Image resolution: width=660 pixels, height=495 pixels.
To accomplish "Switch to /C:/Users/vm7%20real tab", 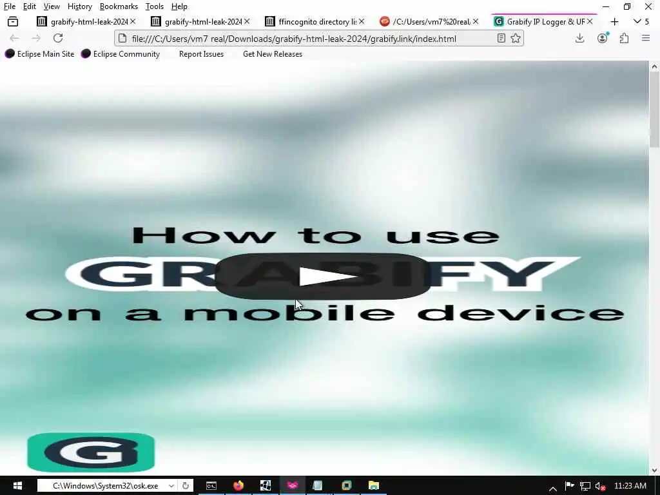I will coord(429,21).
